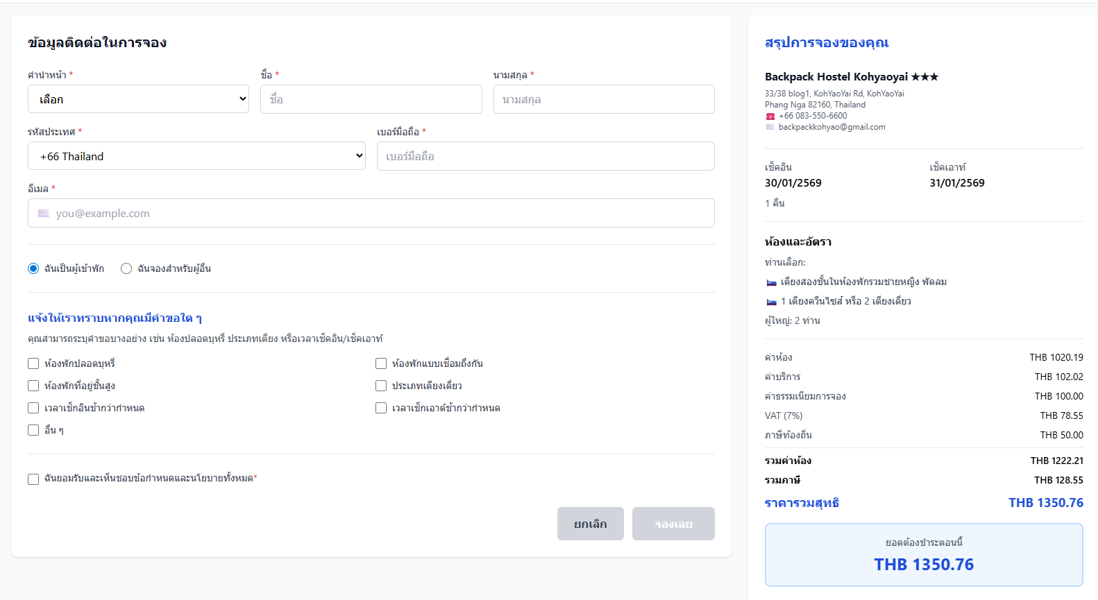This screenshot has height=600, width=1098.
Task: Click the '1 คืน' night count text
Action: pyautogui.click(x=775, y=203)
